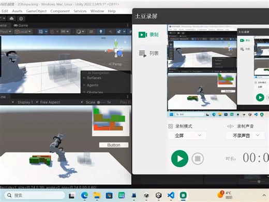The image size is (269, 202).
Task: Click the draw mode shading sphere icon
Action: point(79,32)
